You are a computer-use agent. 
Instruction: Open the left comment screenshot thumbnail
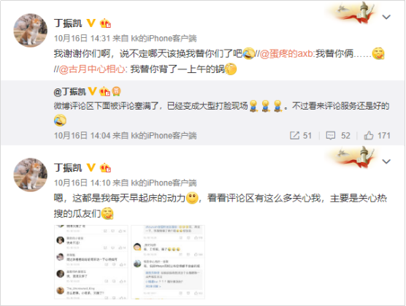[x=91, y=262]
